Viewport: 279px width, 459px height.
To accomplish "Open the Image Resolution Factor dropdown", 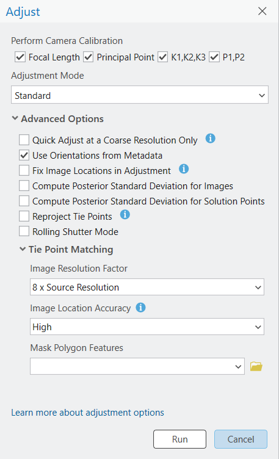I will [x=147, y=287].
